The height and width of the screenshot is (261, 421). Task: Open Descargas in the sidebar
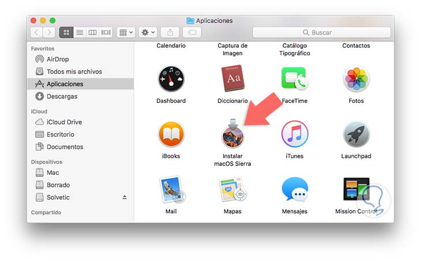click(x=81, y=96)
